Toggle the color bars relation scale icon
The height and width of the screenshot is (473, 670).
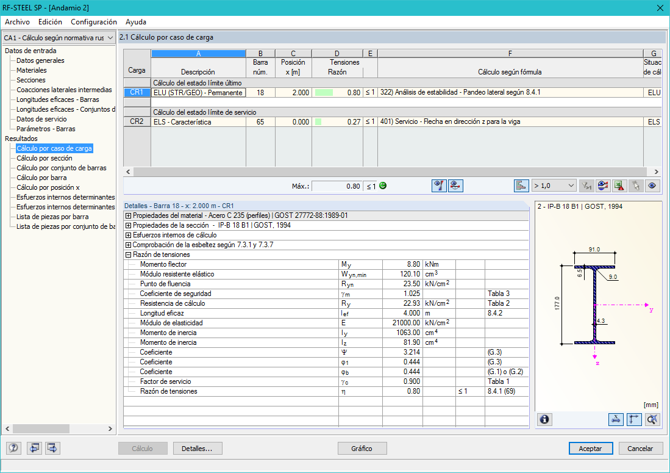[x=521, y=186]
